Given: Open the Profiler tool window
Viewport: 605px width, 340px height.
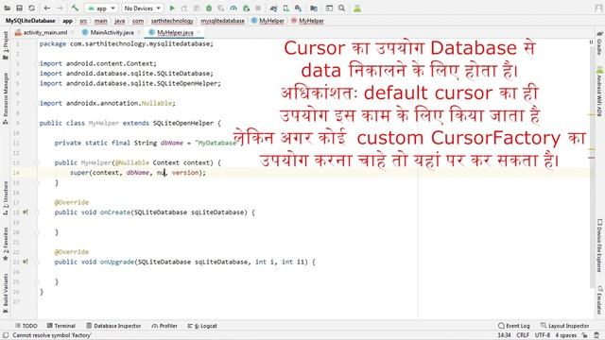Looking at the screenshot, I should tap(164, 326).
